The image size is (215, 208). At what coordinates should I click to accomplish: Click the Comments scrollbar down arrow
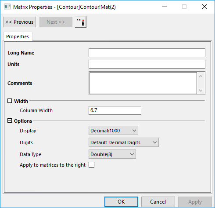[x=201, y=90]
